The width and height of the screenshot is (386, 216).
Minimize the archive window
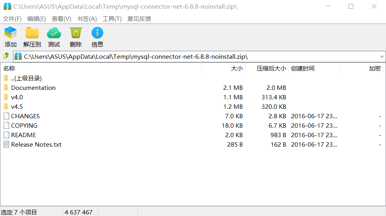(x=328, y=6)
